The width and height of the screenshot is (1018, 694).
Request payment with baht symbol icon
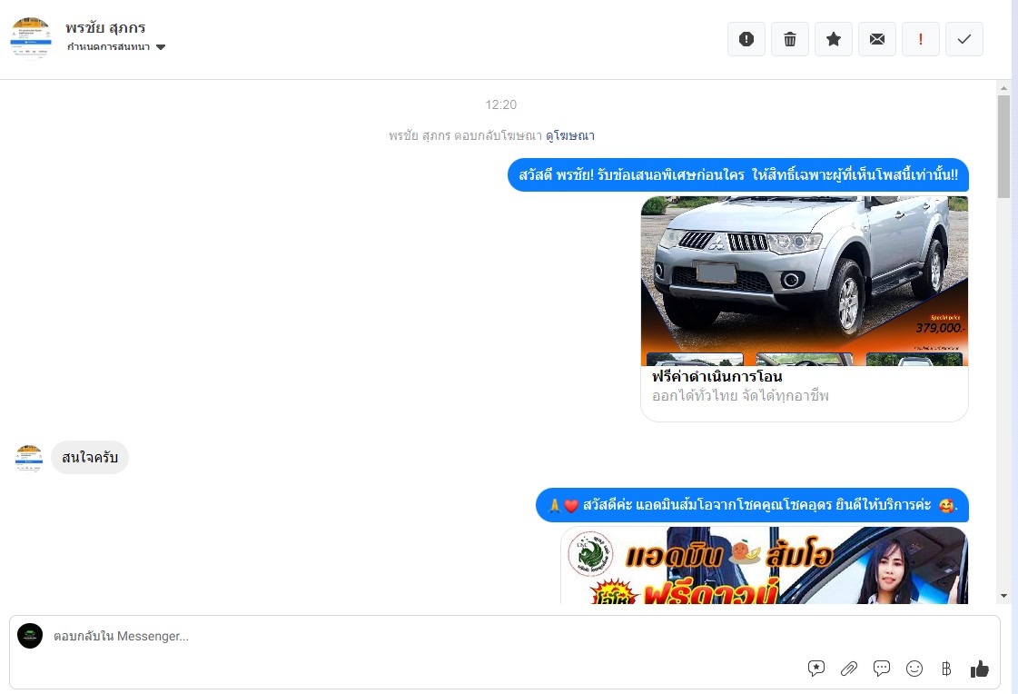click(x=946, y=668)
